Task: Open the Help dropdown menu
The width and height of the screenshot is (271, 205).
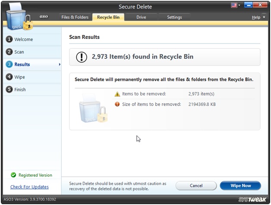Action: coord(258,17)
